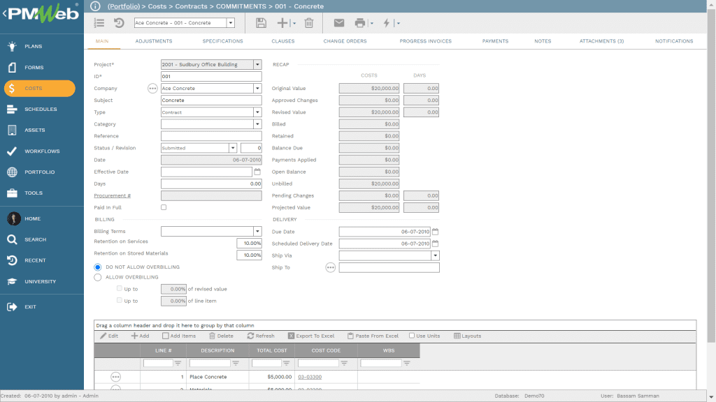This screenshot has height=402, width=716.
Task: Click the Line # column filter icon
Action: (x=178, y=363)
